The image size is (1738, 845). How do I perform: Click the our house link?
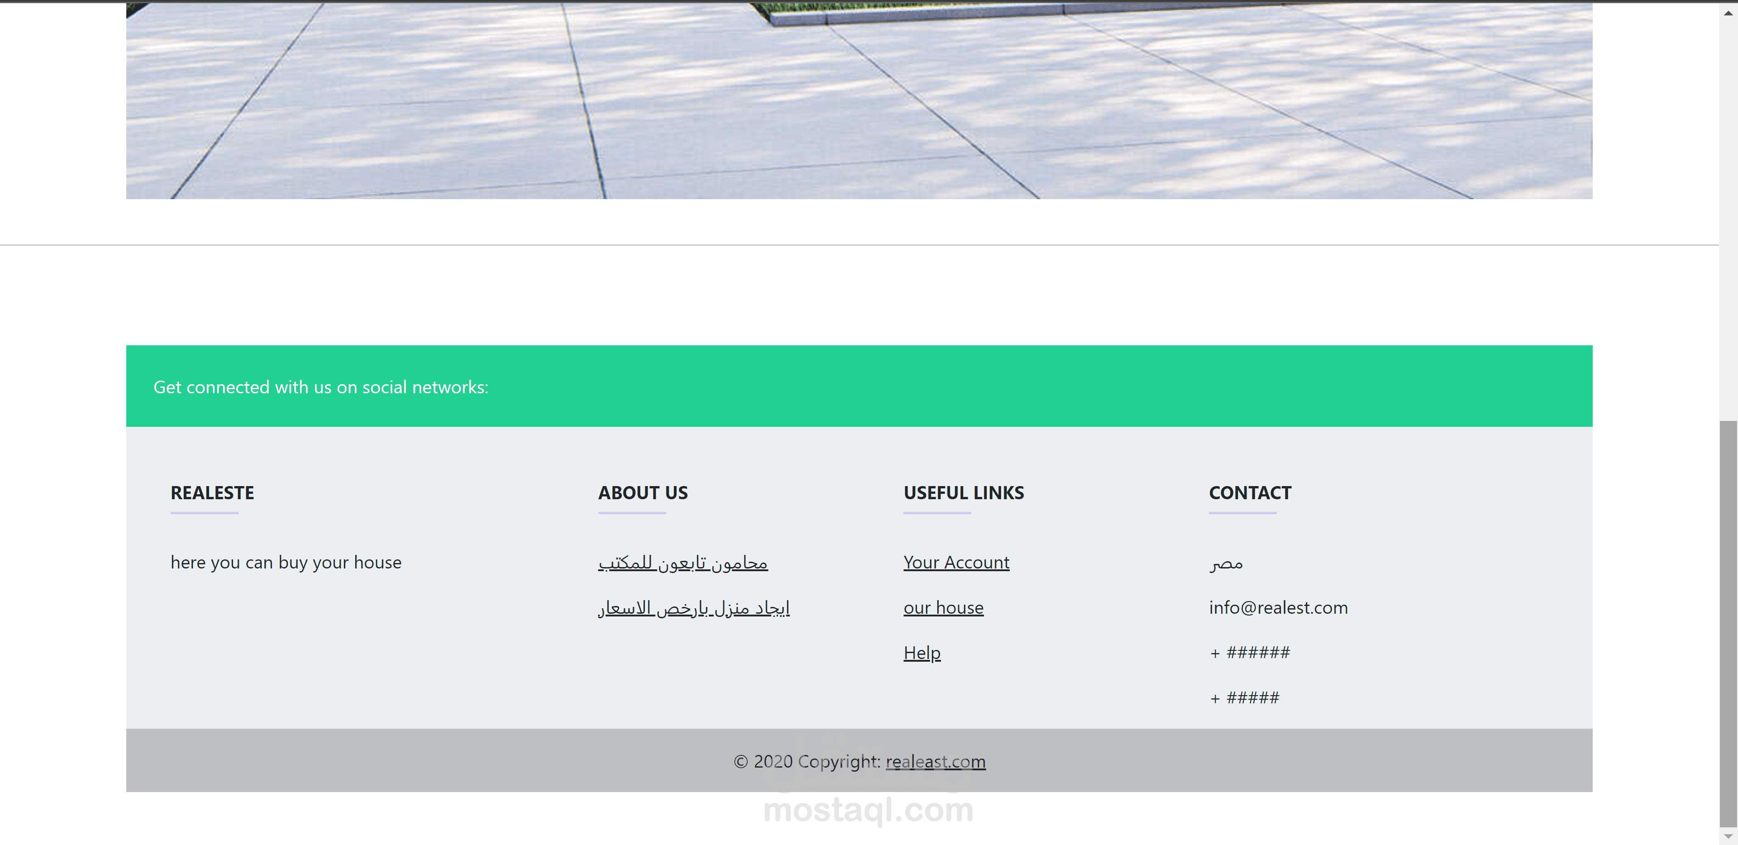click(943, 607)
